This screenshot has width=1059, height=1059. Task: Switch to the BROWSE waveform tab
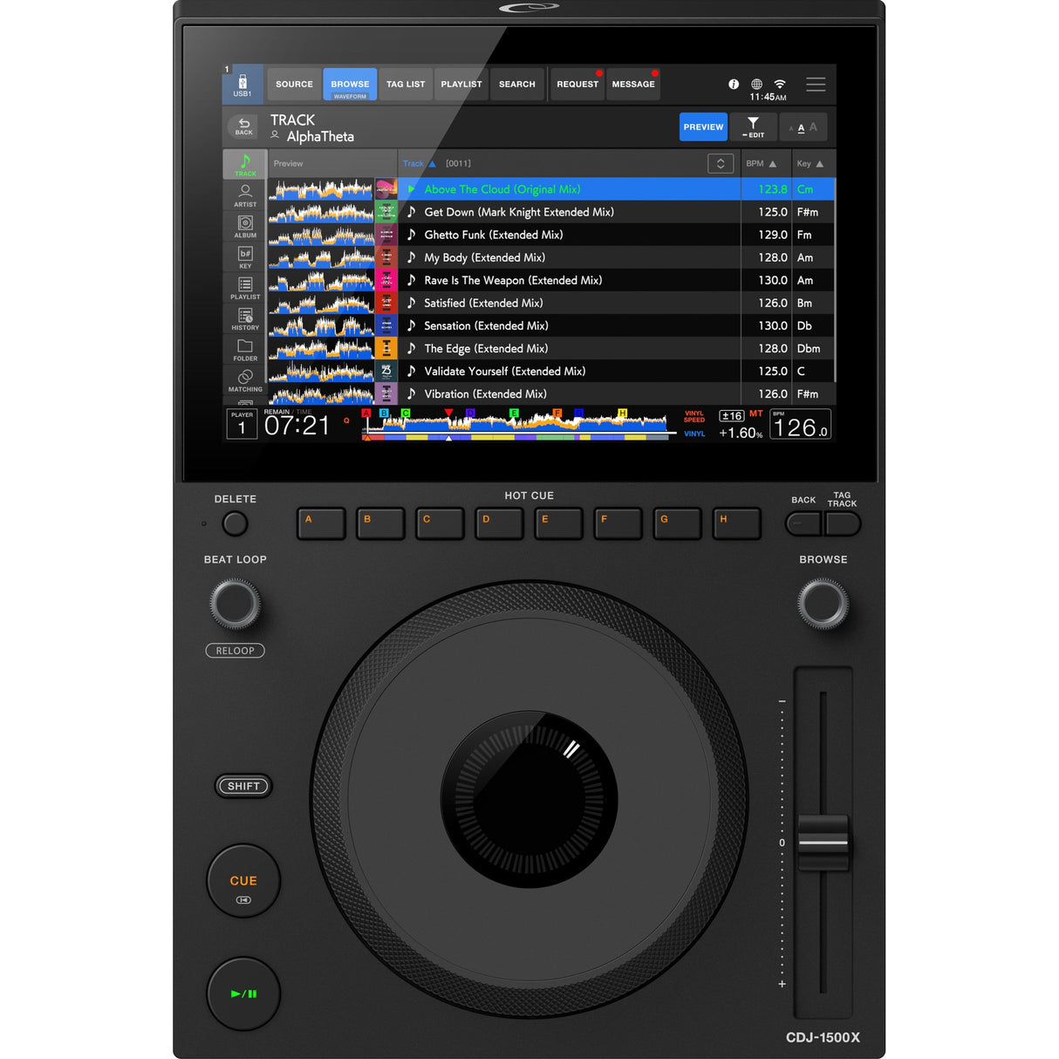(350, 85)
